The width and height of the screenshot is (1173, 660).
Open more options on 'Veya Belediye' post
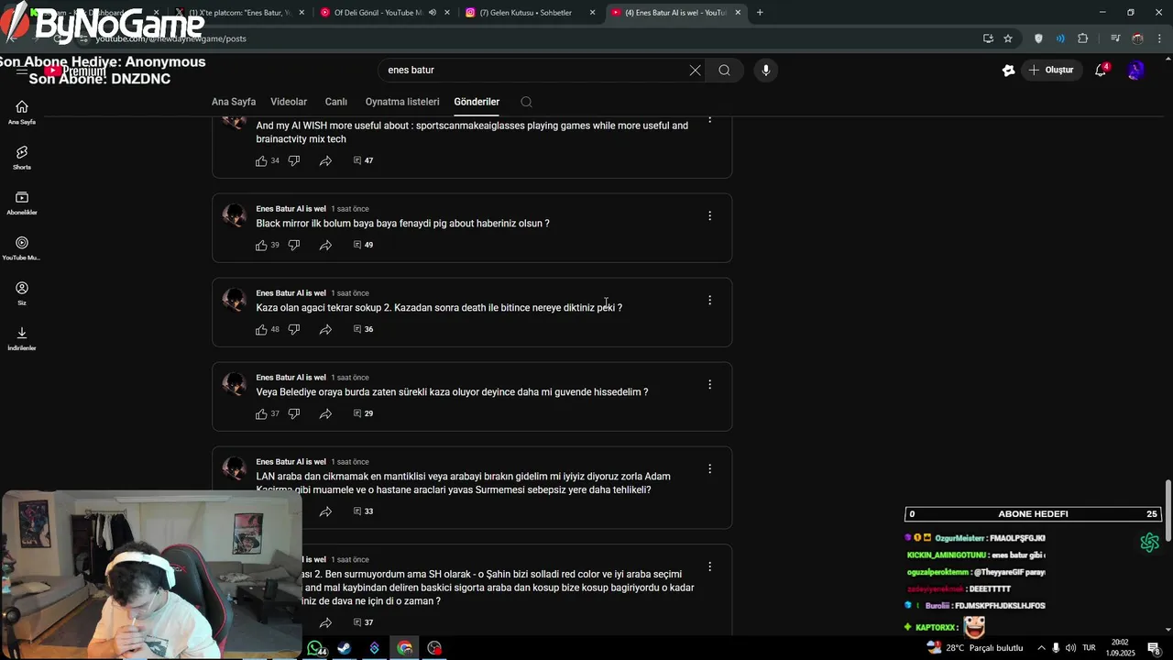coord(709,384)
